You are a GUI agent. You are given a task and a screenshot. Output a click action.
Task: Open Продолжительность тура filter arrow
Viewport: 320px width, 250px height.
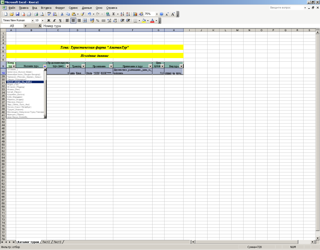[x=67, y=66]
